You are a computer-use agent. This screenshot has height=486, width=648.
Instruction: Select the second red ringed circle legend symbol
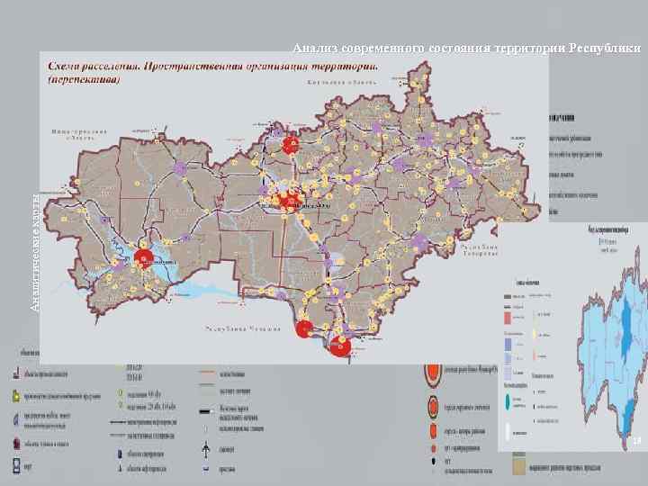click(433, 407)
